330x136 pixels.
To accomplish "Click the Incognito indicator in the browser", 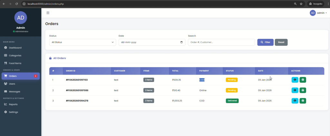I will [x=315, y=4].
